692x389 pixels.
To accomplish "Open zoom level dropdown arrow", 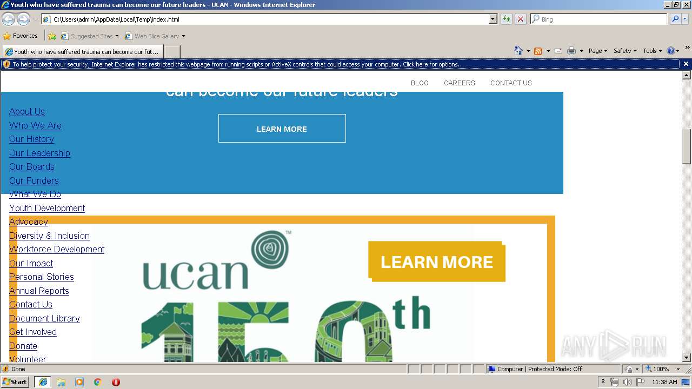I will pyautogui.click(x=678, y=369).
